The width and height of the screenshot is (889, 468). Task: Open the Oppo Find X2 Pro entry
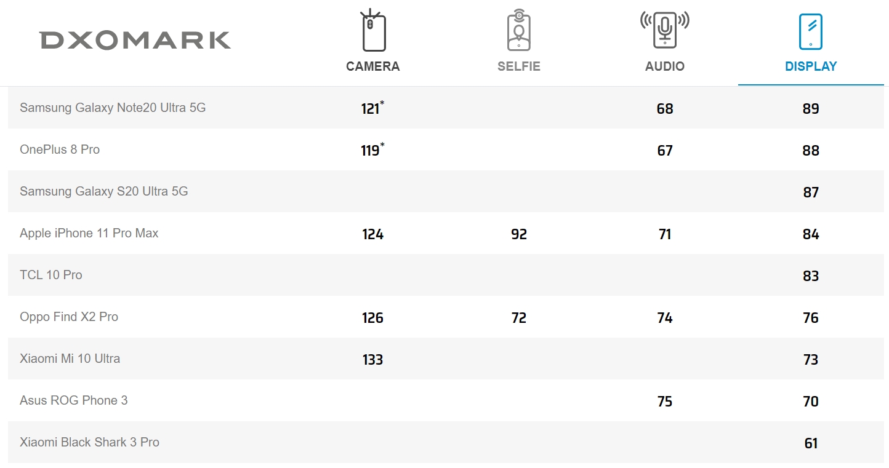tap(69, 317)
